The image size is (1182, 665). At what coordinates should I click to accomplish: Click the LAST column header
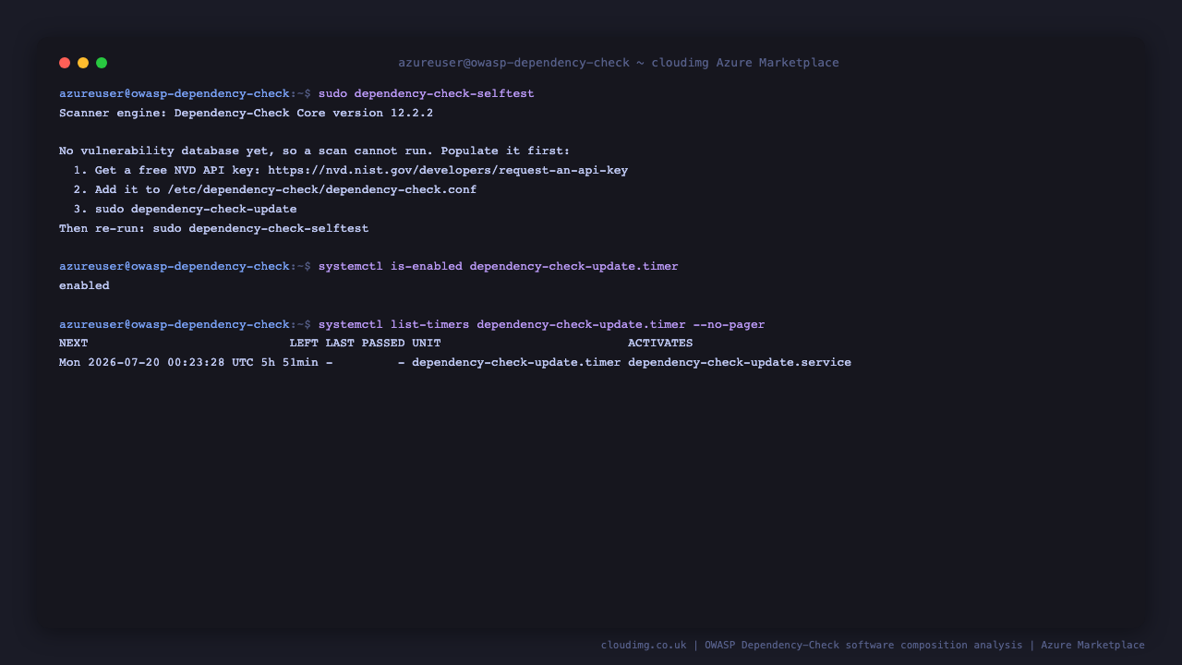click(340, 344)
